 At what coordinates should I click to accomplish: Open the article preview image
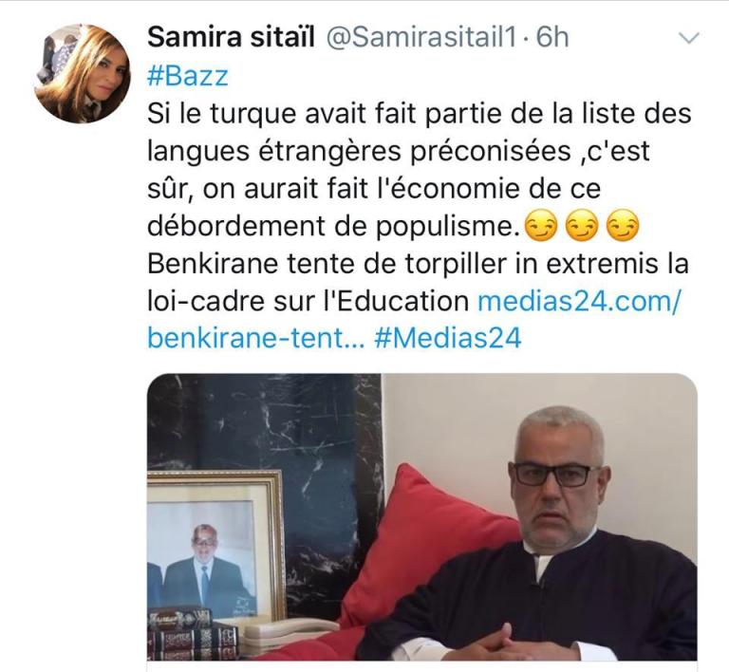click(422, 516)
